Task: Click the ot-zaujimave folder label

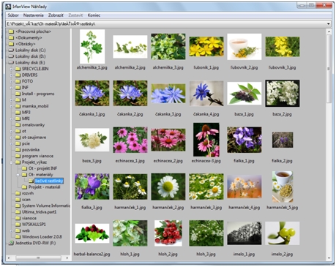Action: [x=34, y=138]
